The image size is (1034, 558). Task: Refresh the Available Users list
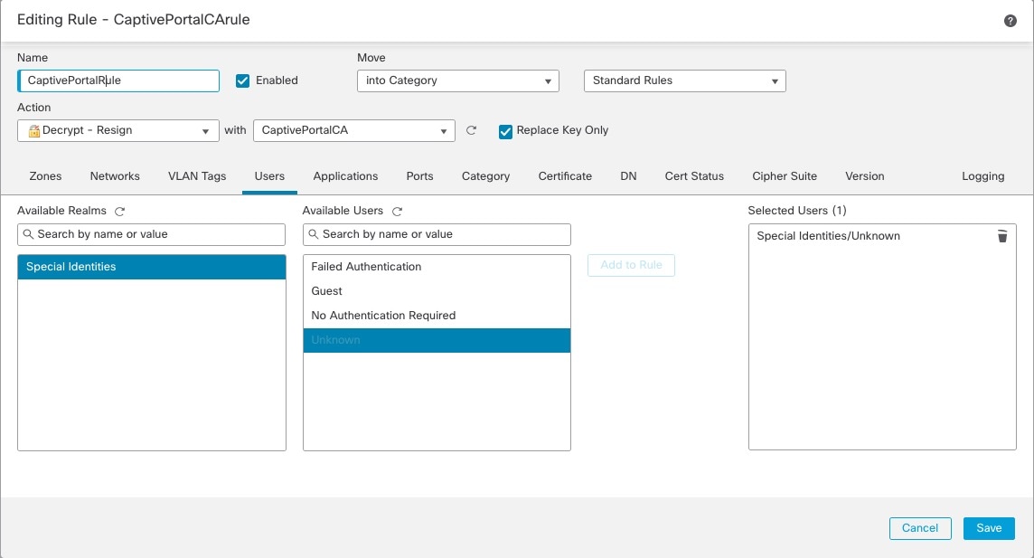(396, 211)
